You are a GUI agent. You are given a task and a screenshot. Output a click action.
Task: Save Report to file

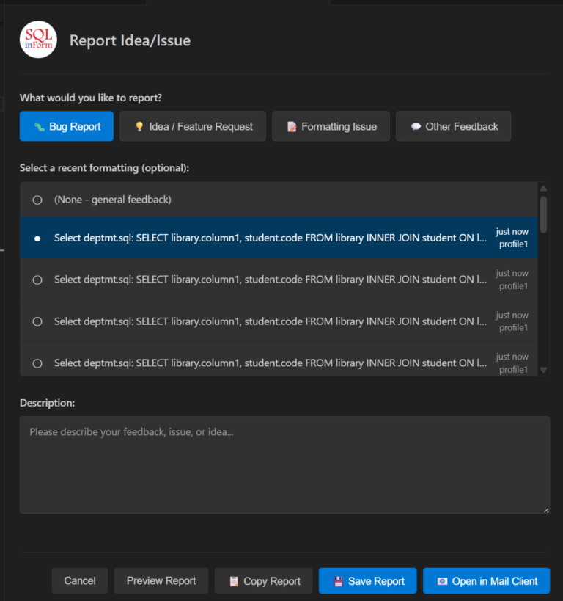tap(368, 580)
